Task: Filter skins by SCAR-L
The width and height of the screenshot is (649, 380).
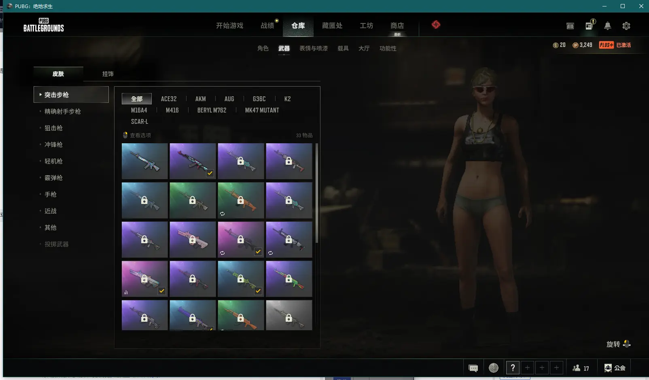Action: point(140,121)
